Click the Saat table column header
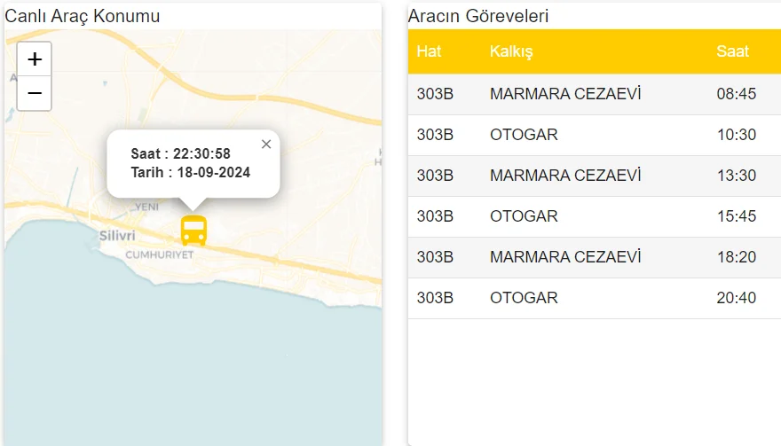This screenshot has width=781, height=446. tap(732, 51)
